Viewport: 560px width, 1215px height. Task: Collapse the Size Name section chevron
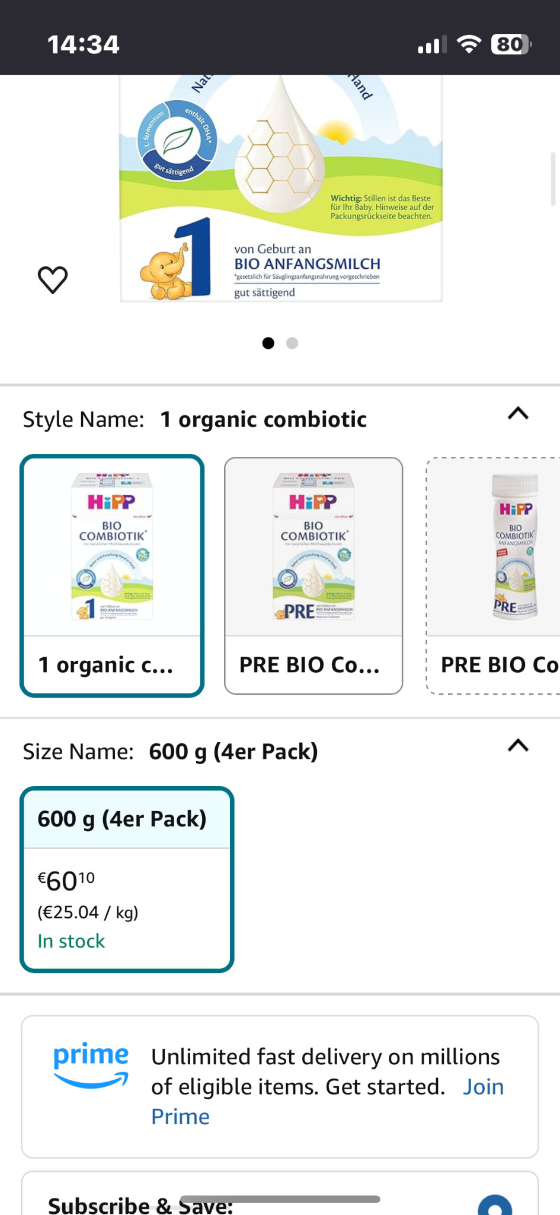coord(518,746)
